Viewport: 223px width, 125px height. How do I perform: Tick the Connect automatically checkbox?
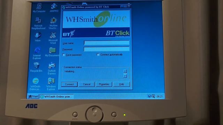click(98, 55)
